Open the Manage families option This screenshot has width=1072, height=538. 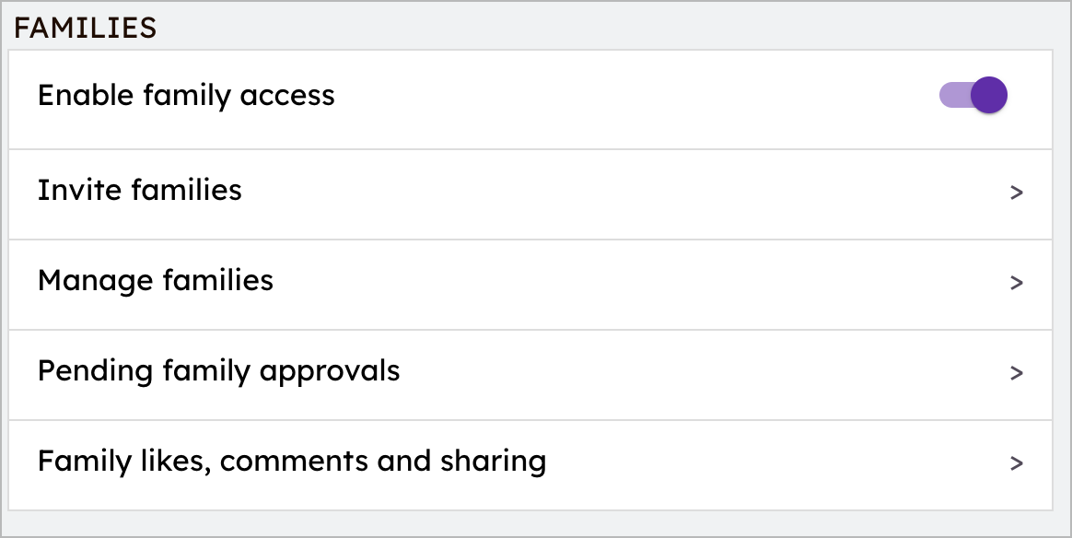click(x=156, y=280)
